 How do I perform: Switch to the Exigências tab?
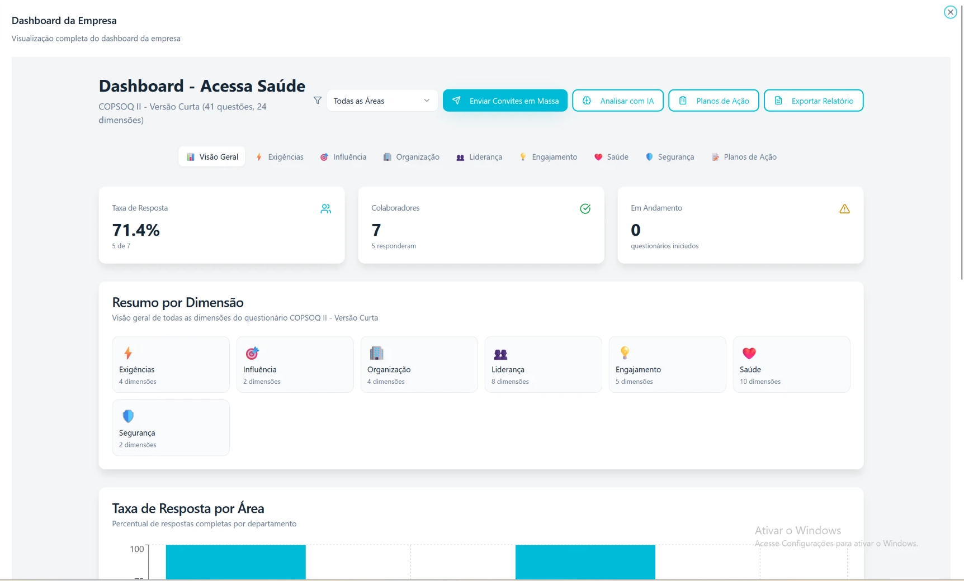tap(280, 157)
